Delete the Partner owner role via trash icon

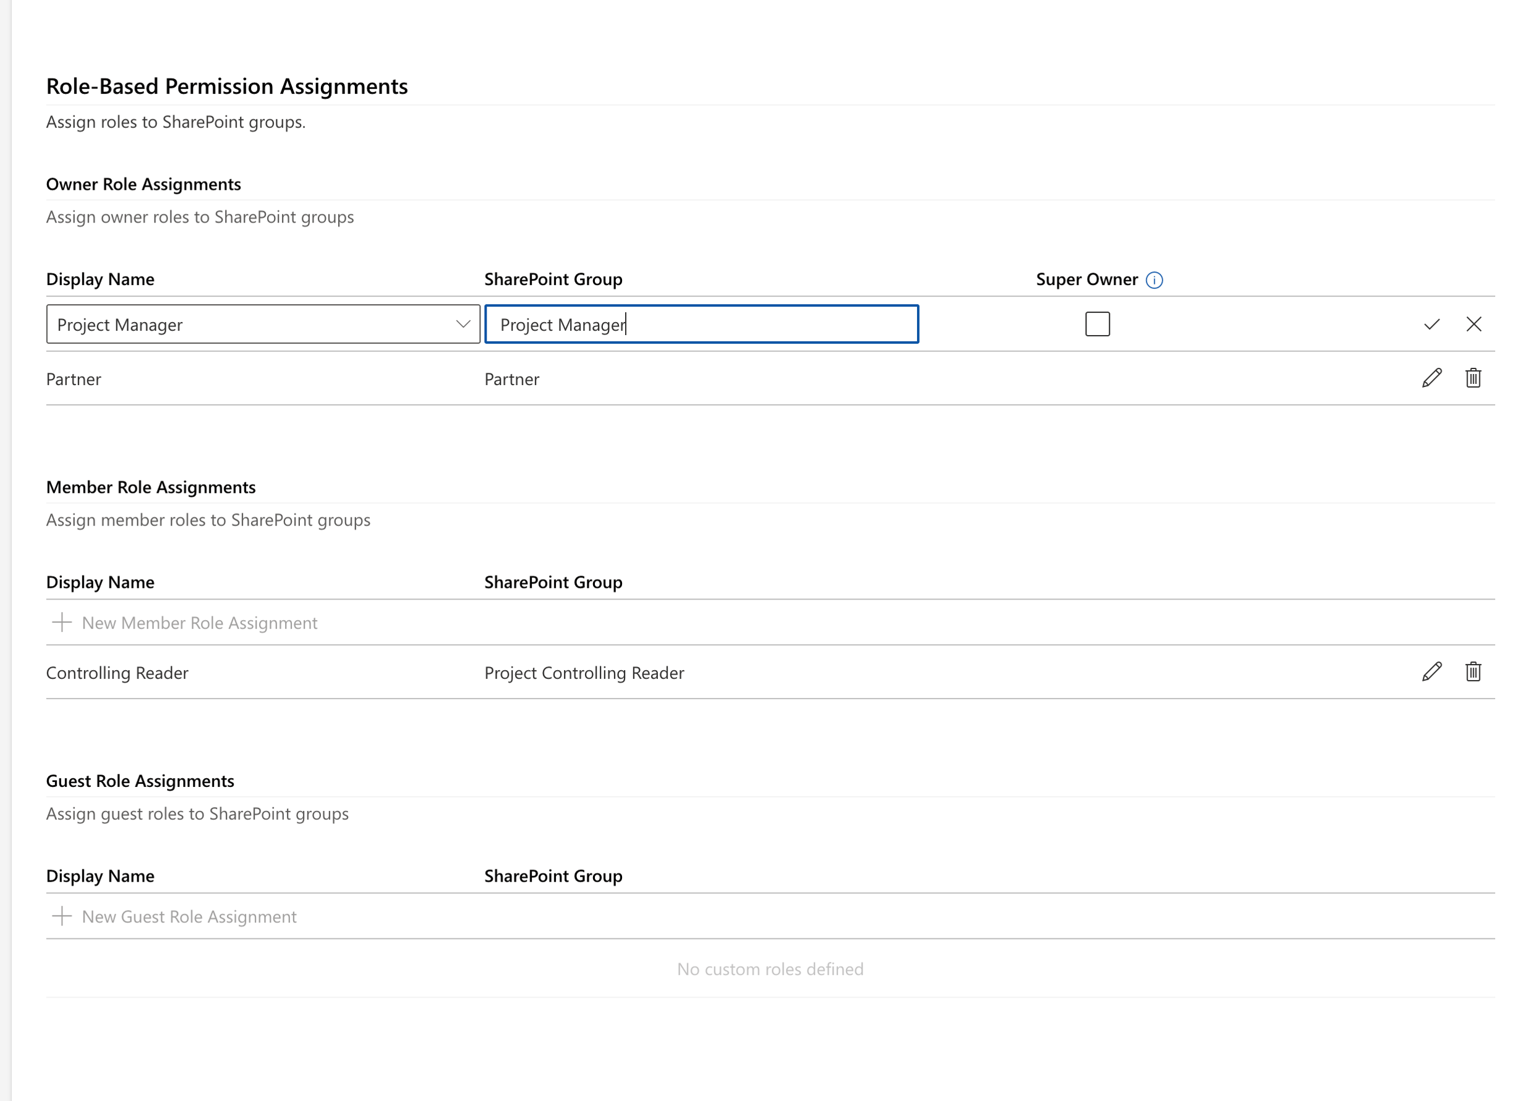[x=1474, y=378]
